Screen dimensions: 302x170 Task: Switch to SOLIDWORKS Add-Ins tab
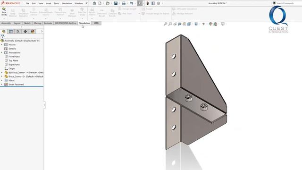point(66,23)
